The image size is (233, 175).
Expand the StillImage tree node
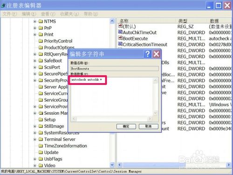(x=35, y=126)
